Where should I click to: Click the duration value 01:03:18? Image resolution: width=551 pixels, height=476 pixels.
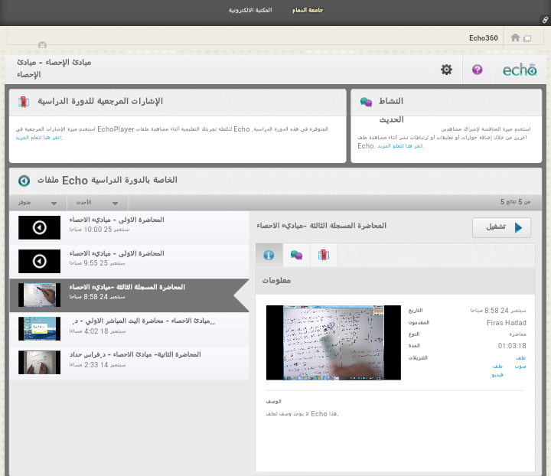tap(512, 346)
